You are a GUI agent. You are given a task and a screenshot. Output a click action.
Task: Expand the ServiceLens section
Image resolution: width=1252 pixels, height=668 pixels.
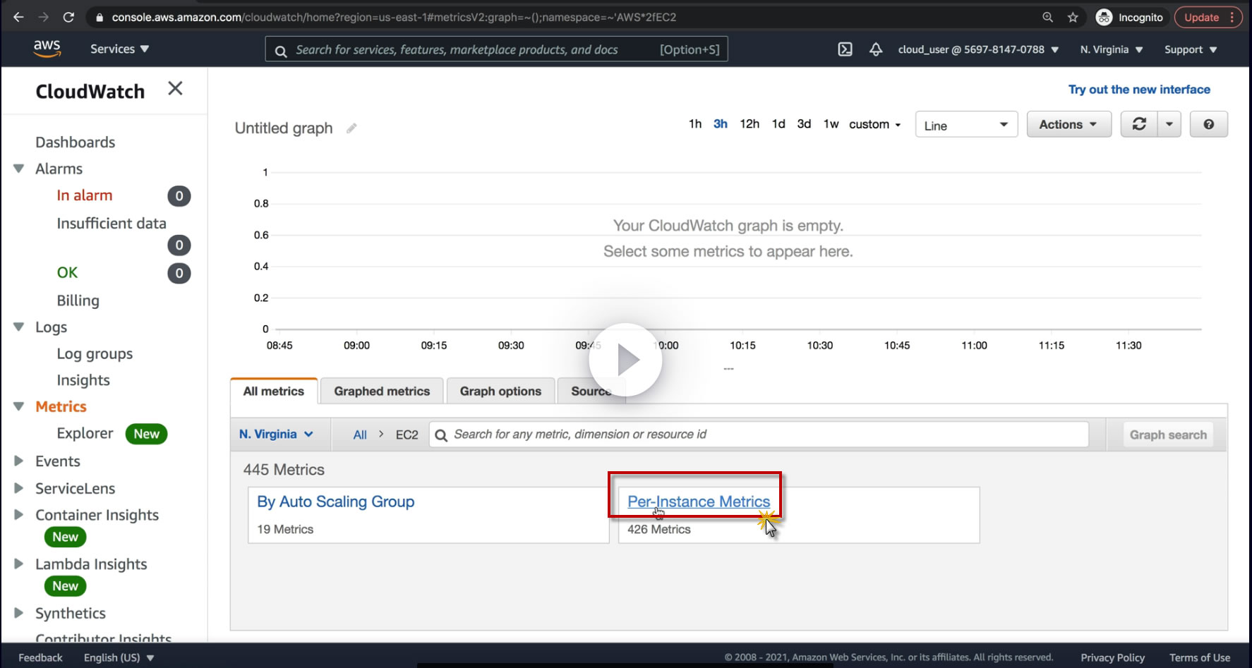(18, 488)
